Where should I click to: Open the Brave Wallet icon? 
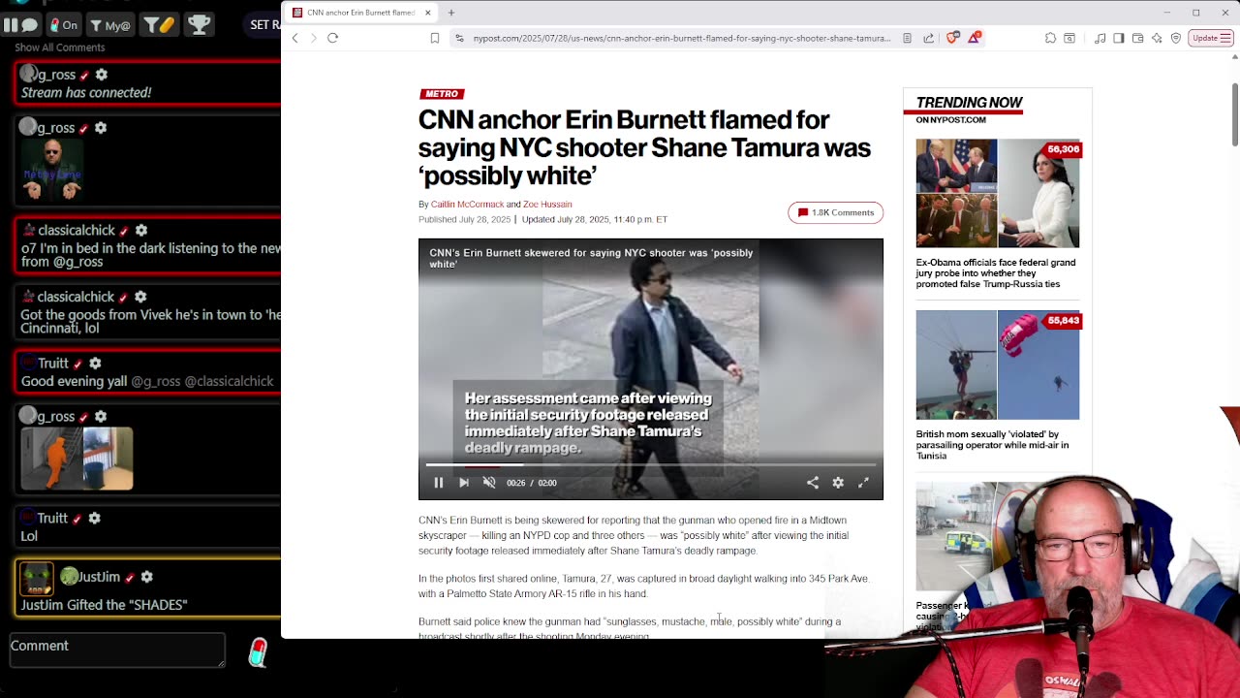pyautogui.click(x=1137, y=38)
